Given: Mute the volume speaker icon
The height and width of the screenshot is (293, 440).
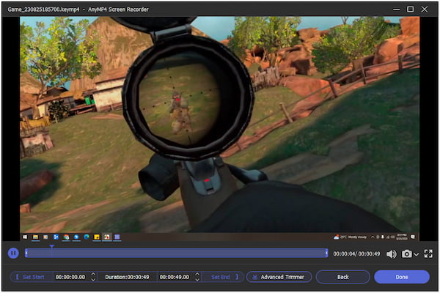Looking at the screenshot, I should (391, 253).
